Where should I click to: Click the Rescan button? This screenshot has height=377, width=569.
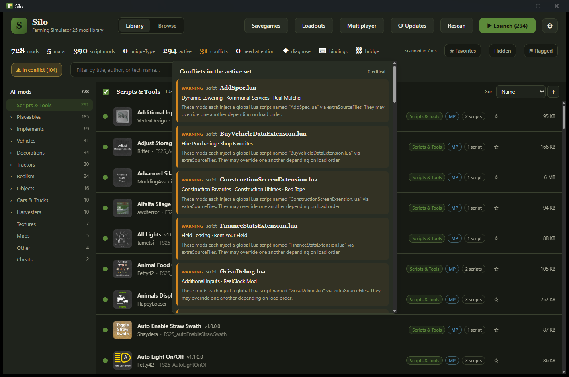(x=456, y=26)
